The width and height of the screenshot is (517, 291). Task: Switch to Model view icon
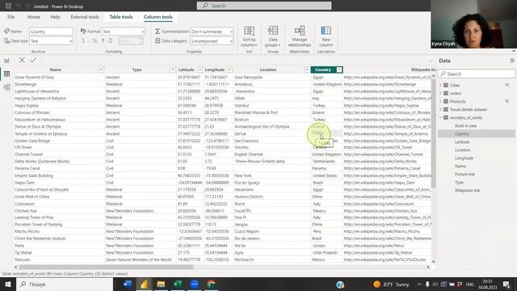tap(6, 87)
